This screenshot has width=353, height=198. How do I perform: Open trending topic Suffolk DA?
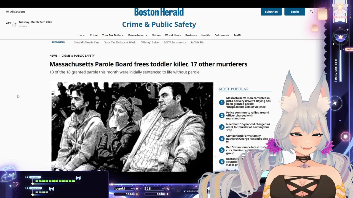[197, 42]
